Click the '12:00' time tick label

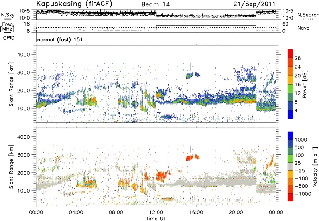pyautogui.click(x=156, y=213)
